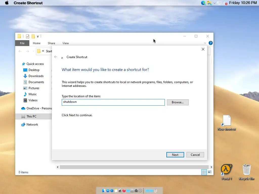Click the horizontal scrollbar right arrow

[211, 167]
